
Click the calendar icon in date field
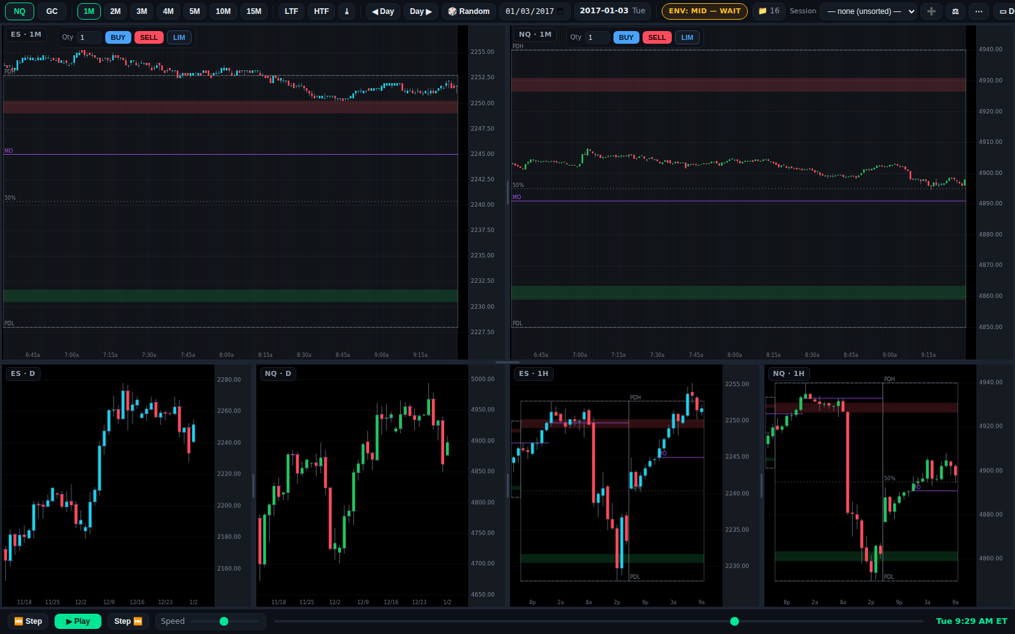tap(561, 11)
